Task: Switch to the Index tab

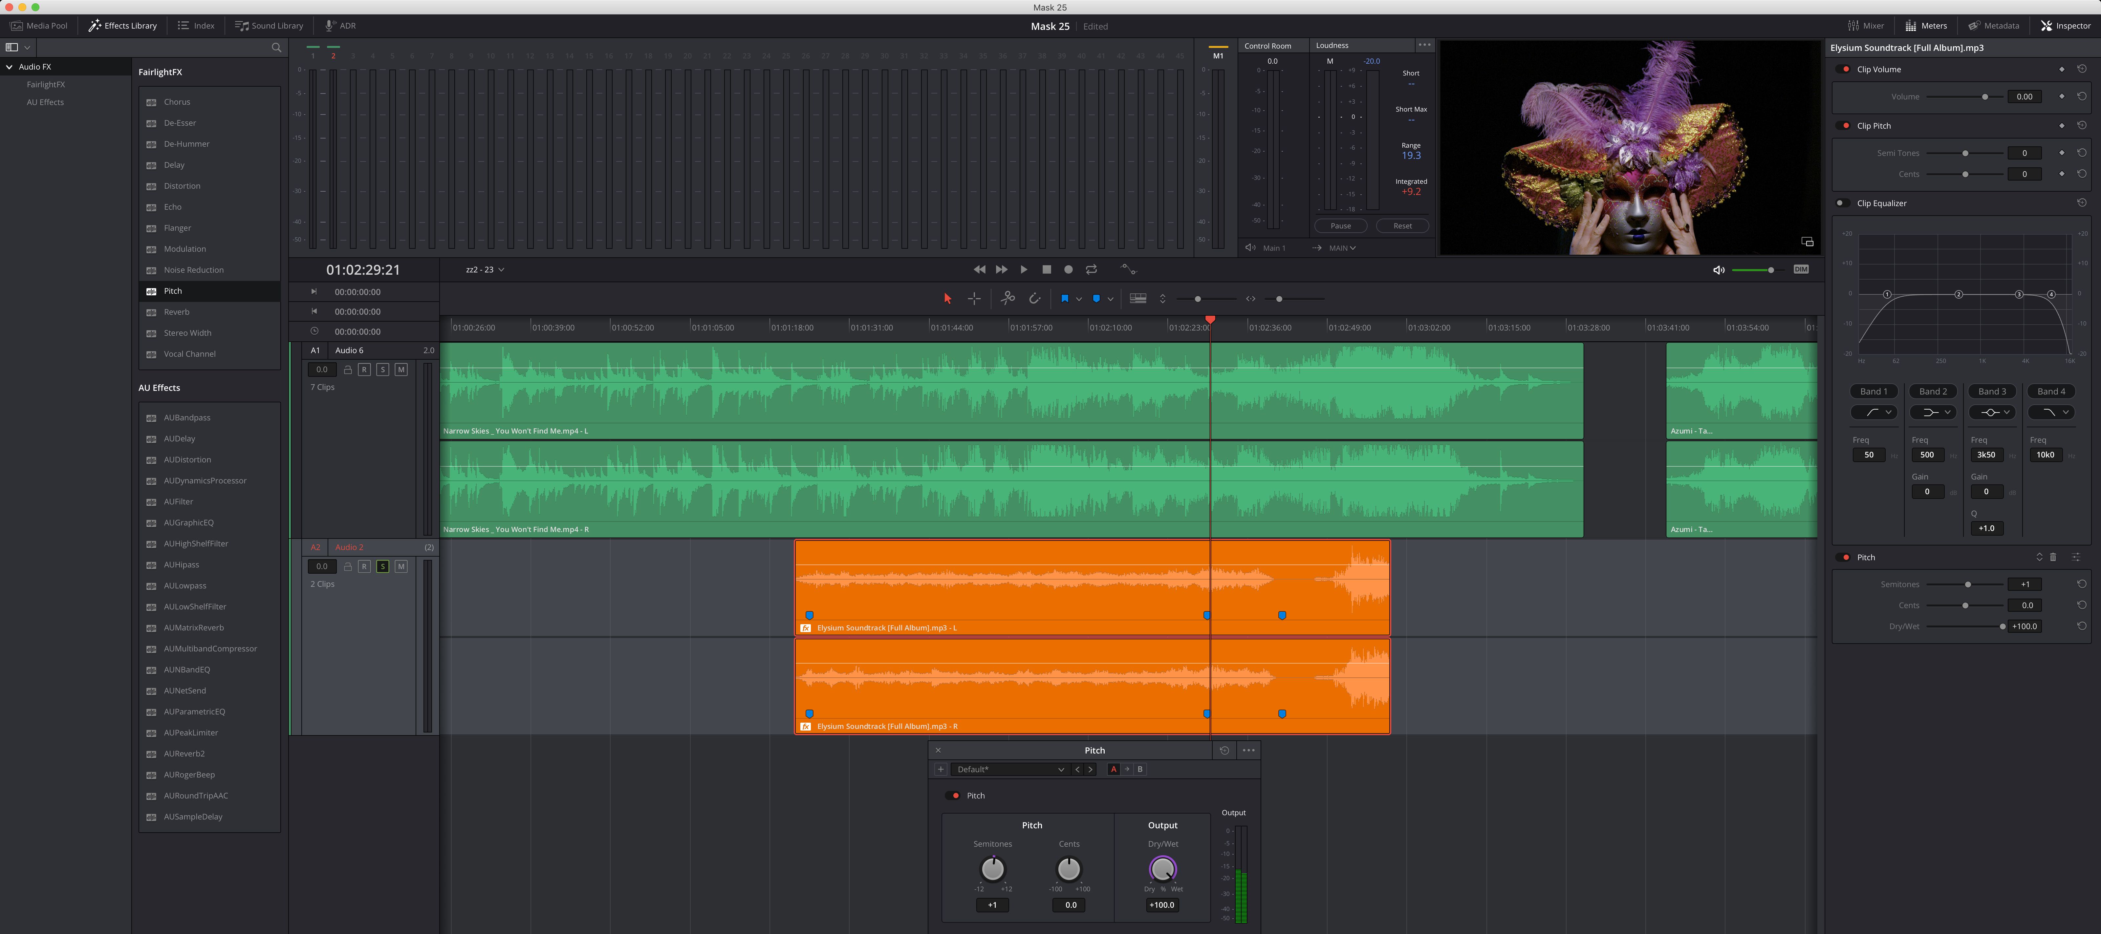Action: [x=196, y=25]
